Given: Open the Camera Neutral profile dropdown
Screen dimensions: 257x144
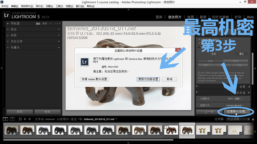Looking at the screenshot, I should [x=235, y=105].
